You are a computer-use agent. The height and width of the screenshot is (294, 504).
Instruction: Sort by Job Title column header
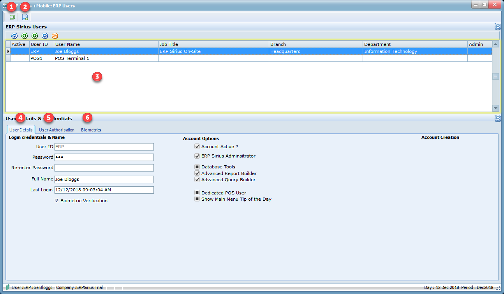pyautogui.click(x=213, y=44)
